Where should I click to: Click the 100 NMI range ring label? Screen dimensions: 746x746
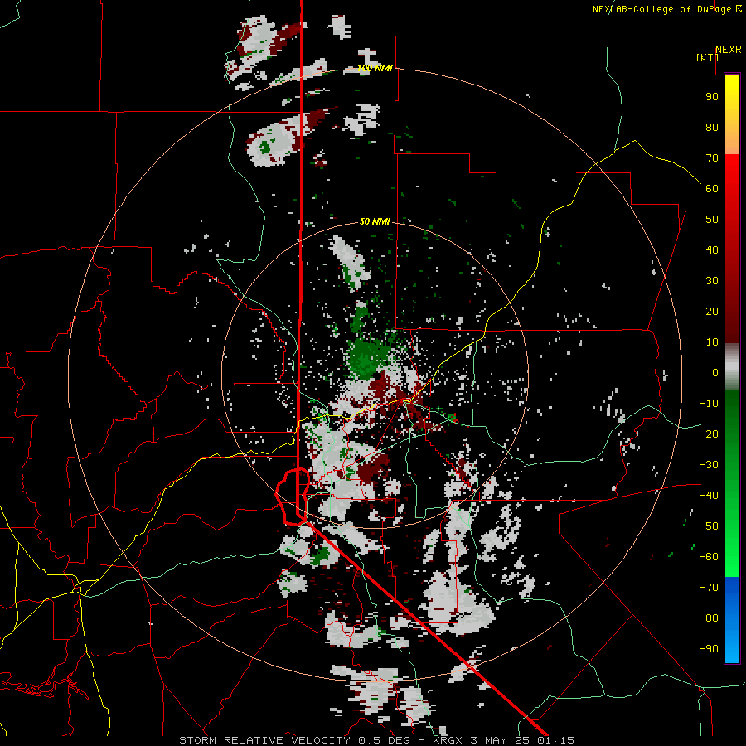click(375, 68)
